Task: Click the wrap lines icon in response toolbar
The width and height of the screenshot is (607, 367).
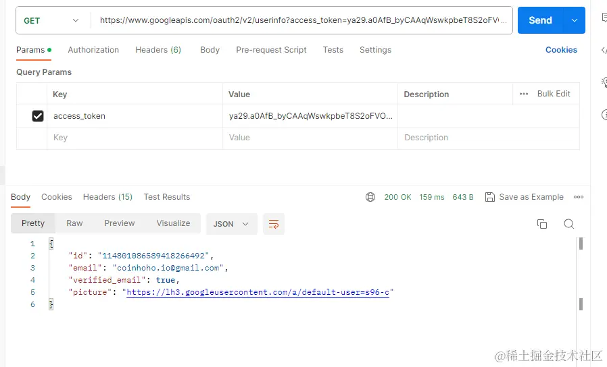Action: coord(274,224)
